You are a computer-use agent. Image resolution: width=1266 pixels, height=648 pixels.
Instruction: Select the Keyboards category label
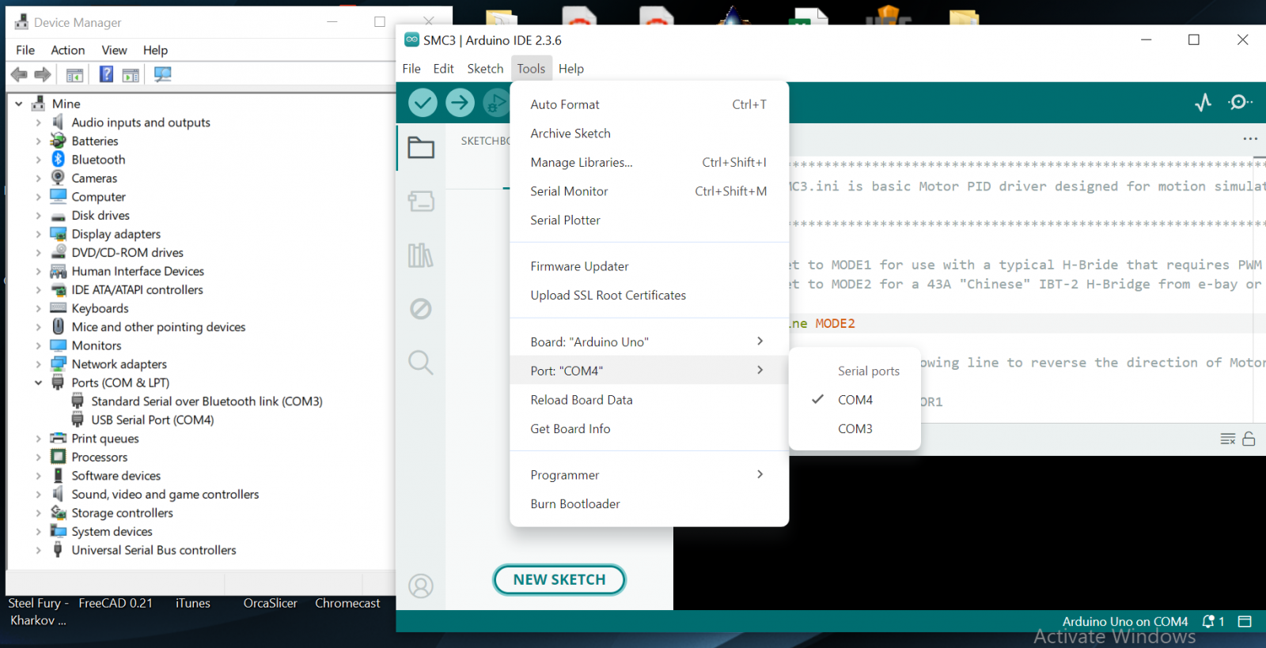(x=100, y=308)
